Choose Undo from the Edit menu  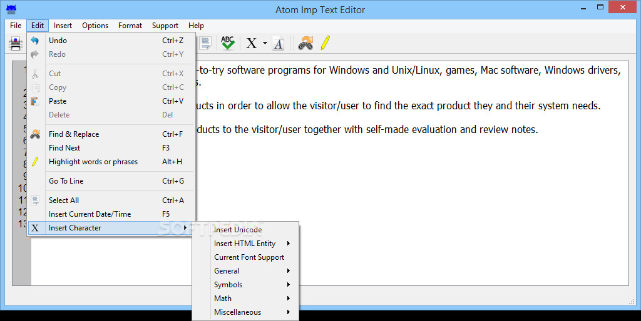(111, 41)
